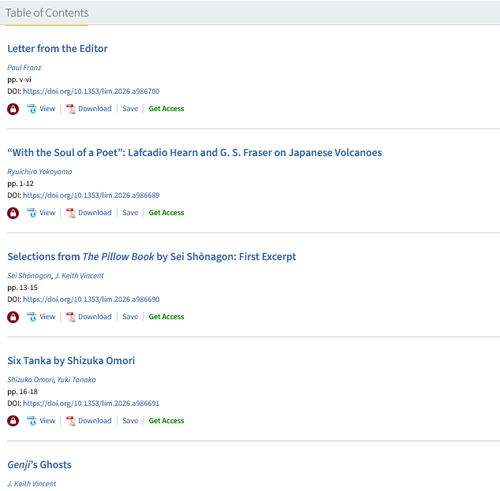Click lock icon for Six Tanka

[x=13, y=421]
